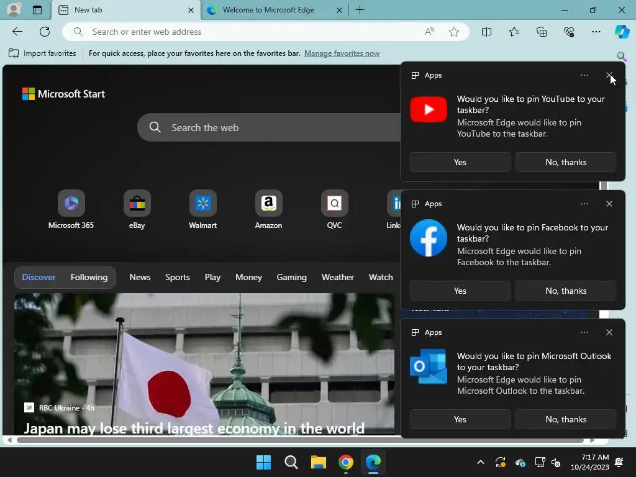This screenshot has height=477, width=636.
Task: Accept pinning Facebook with Yes
Action: coord(460,291)
